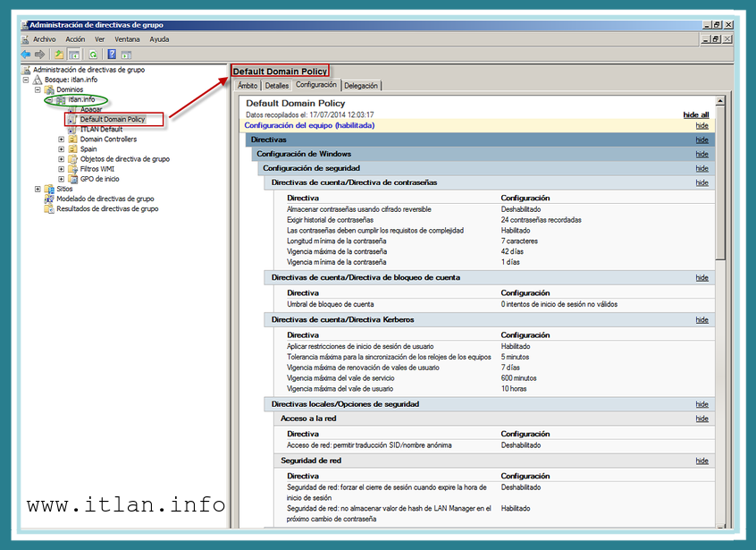The height and width of the screenshot is (550, 756).
Task: Hide the Configuración de seguridad section
Action: pos(701,168)
